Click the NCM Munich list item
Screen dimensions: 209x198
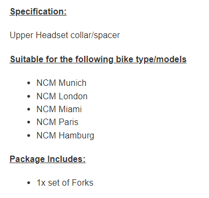point(61,83)
